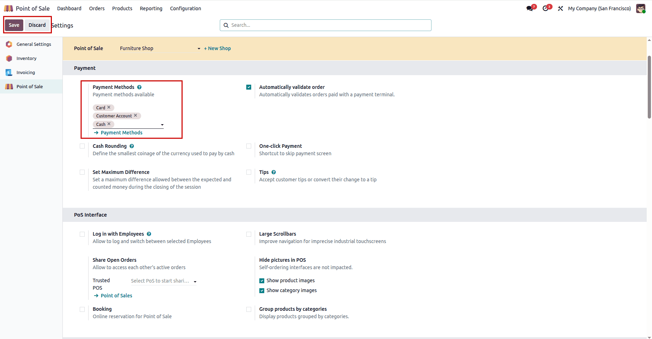652x339 pixels.
Task: Enable Booking checkbox
Action: (x=82, y=309)
